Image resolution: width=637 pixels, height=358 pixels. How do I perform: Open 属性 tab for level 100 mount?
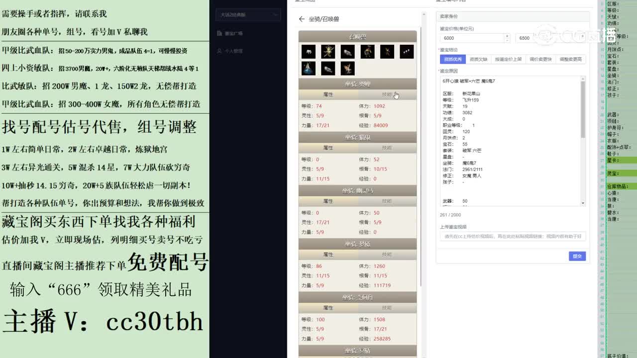(328, 308)
